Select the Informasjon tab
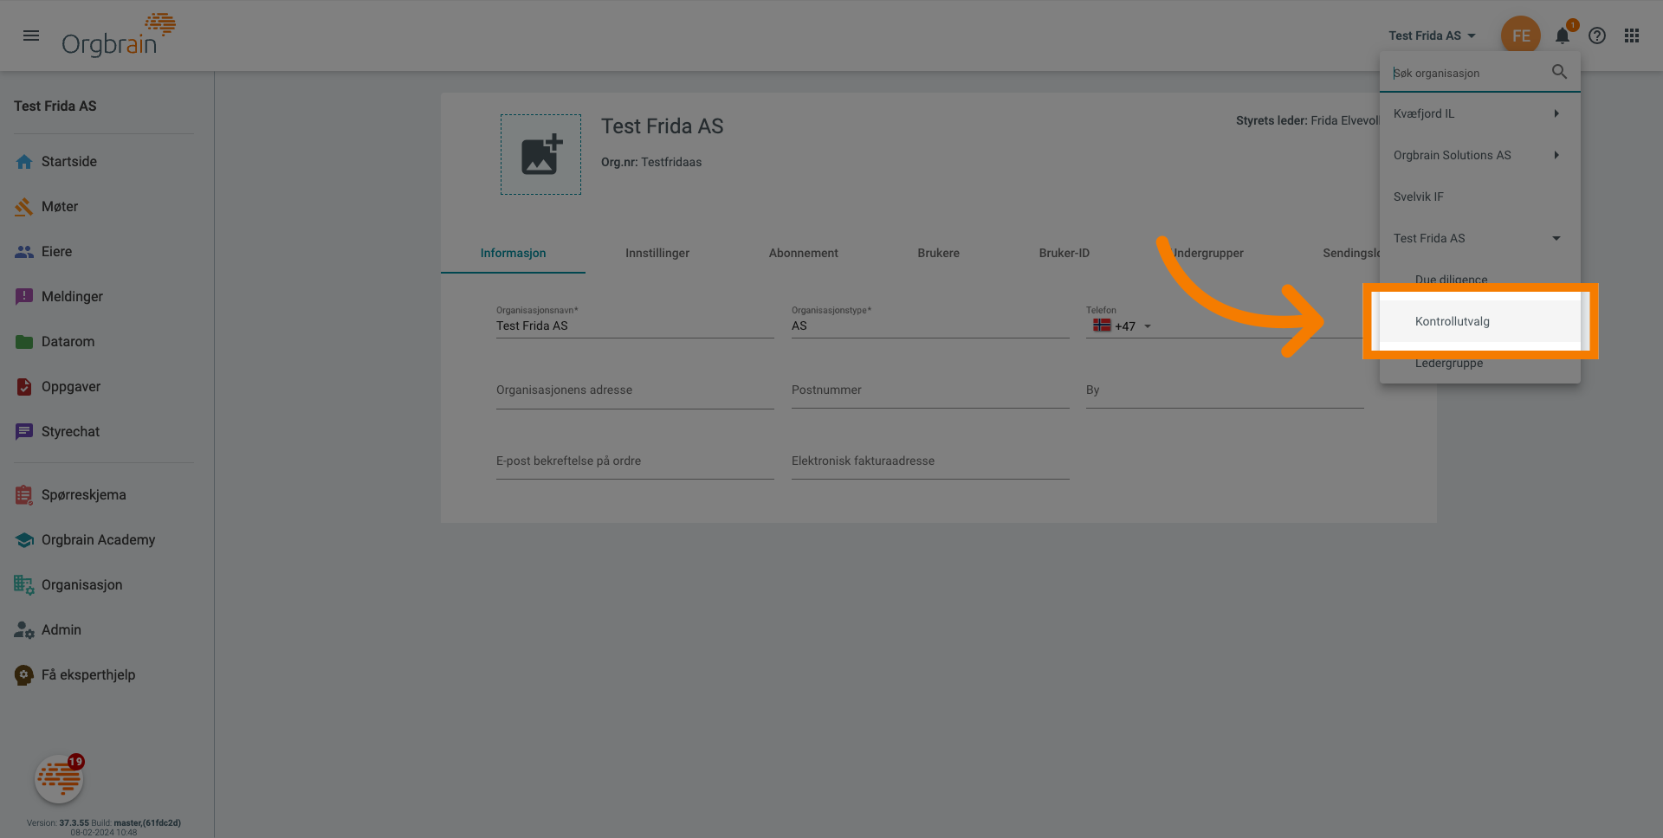This screenshot has height=838, width=1663. pyautogui.click(x=513, y=253)
